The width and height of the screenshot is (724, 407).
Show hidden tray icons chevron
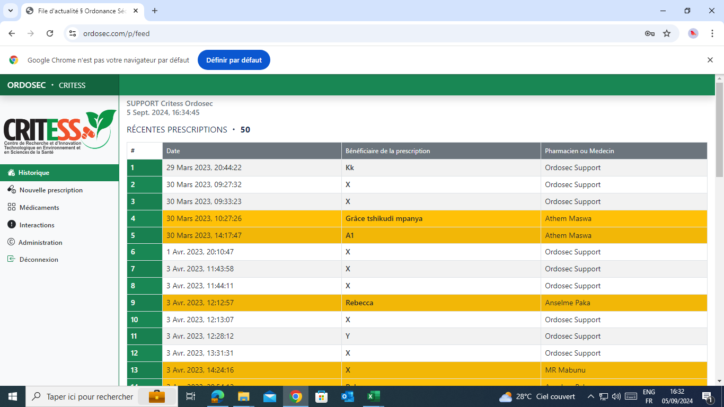coord(590,396)
